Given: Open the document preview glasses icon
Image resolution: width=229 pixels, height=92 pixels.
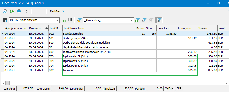Looking at the screenshot, I should pos(5,11).
